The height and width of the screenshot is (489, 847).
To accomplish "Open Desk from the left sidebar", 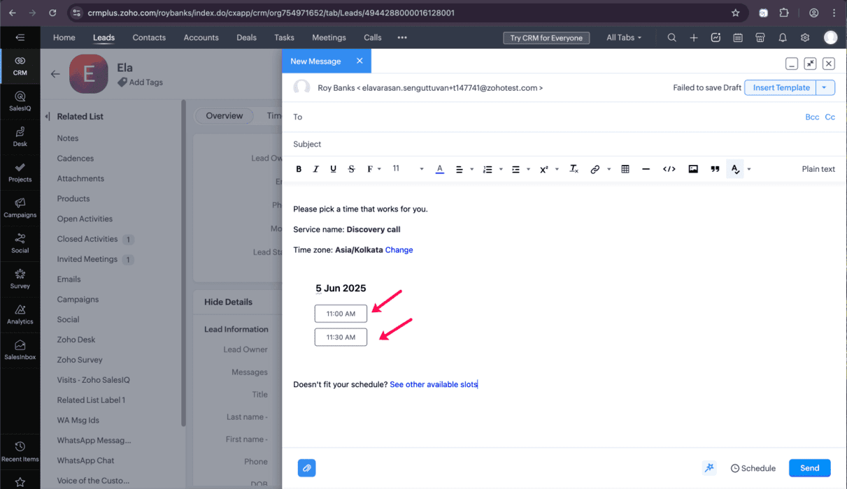I will click(20, 137).
